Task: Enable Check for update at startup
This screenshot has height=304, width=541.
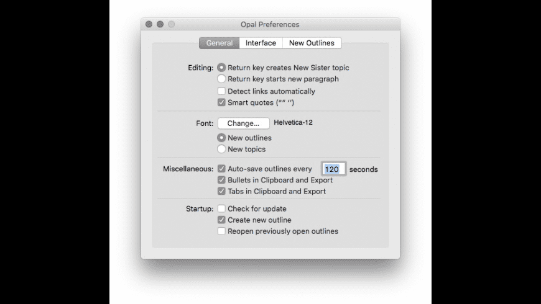Action: click(x=221, y=208)
